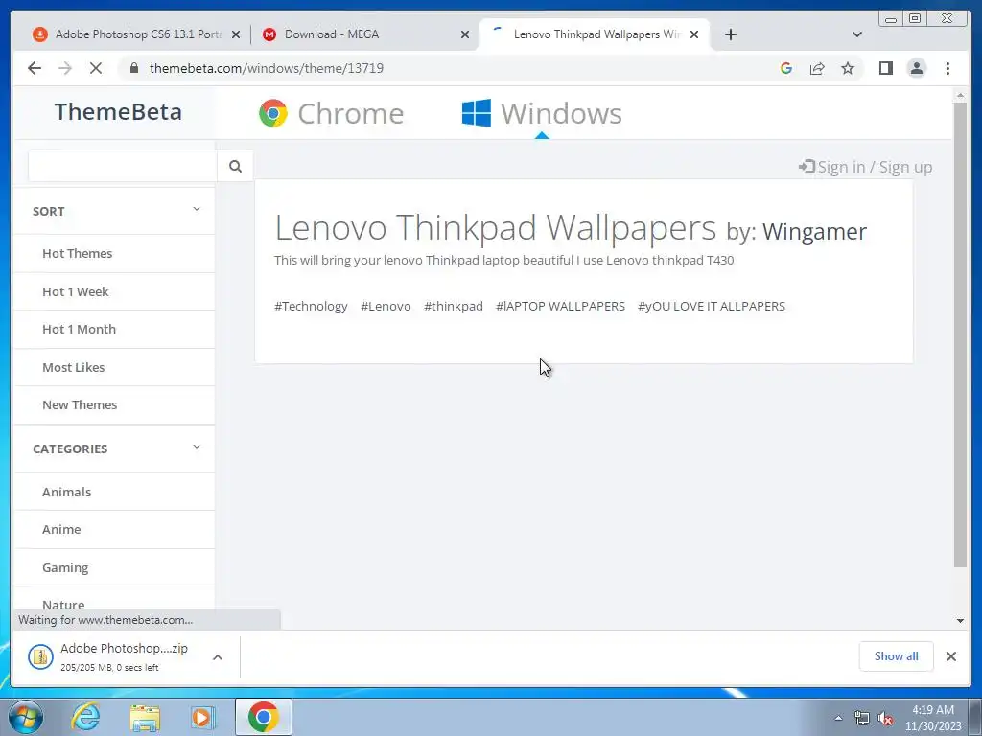Viewport: 982px width, 736px height.
Task: Click the ThemeBeta search field
Action: (x=122, y=166)
